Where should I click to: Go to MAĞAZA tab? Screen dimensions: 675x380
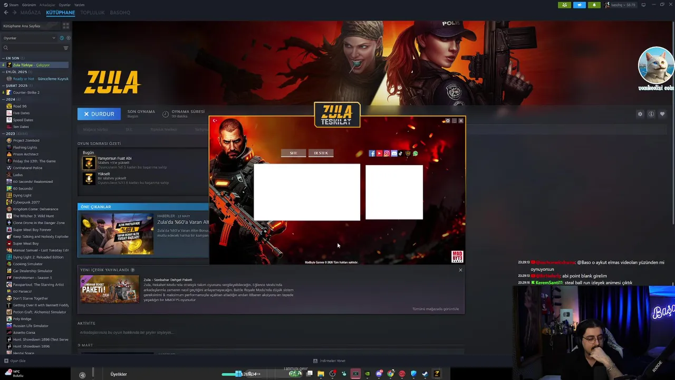31,12
